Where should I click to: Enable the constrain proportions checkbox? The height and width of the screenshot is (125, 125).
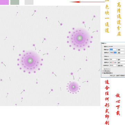pyautogui.click(x=103, y=71)
